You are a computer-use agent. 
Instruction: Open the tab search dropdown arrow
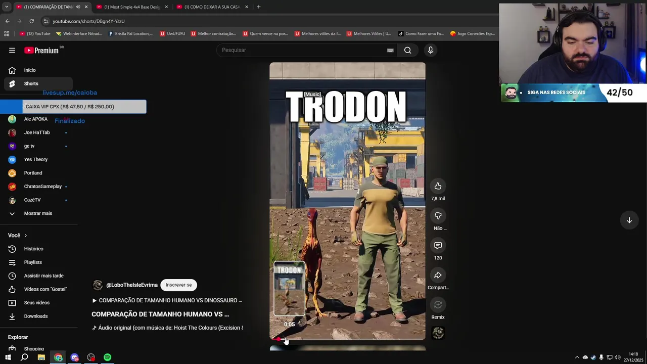tap(7, 7)
